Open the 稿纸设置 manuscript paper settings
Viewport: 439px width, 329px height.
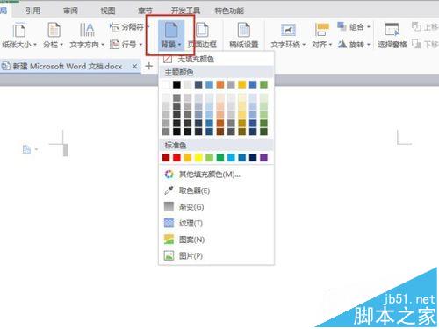pos(243,31)
